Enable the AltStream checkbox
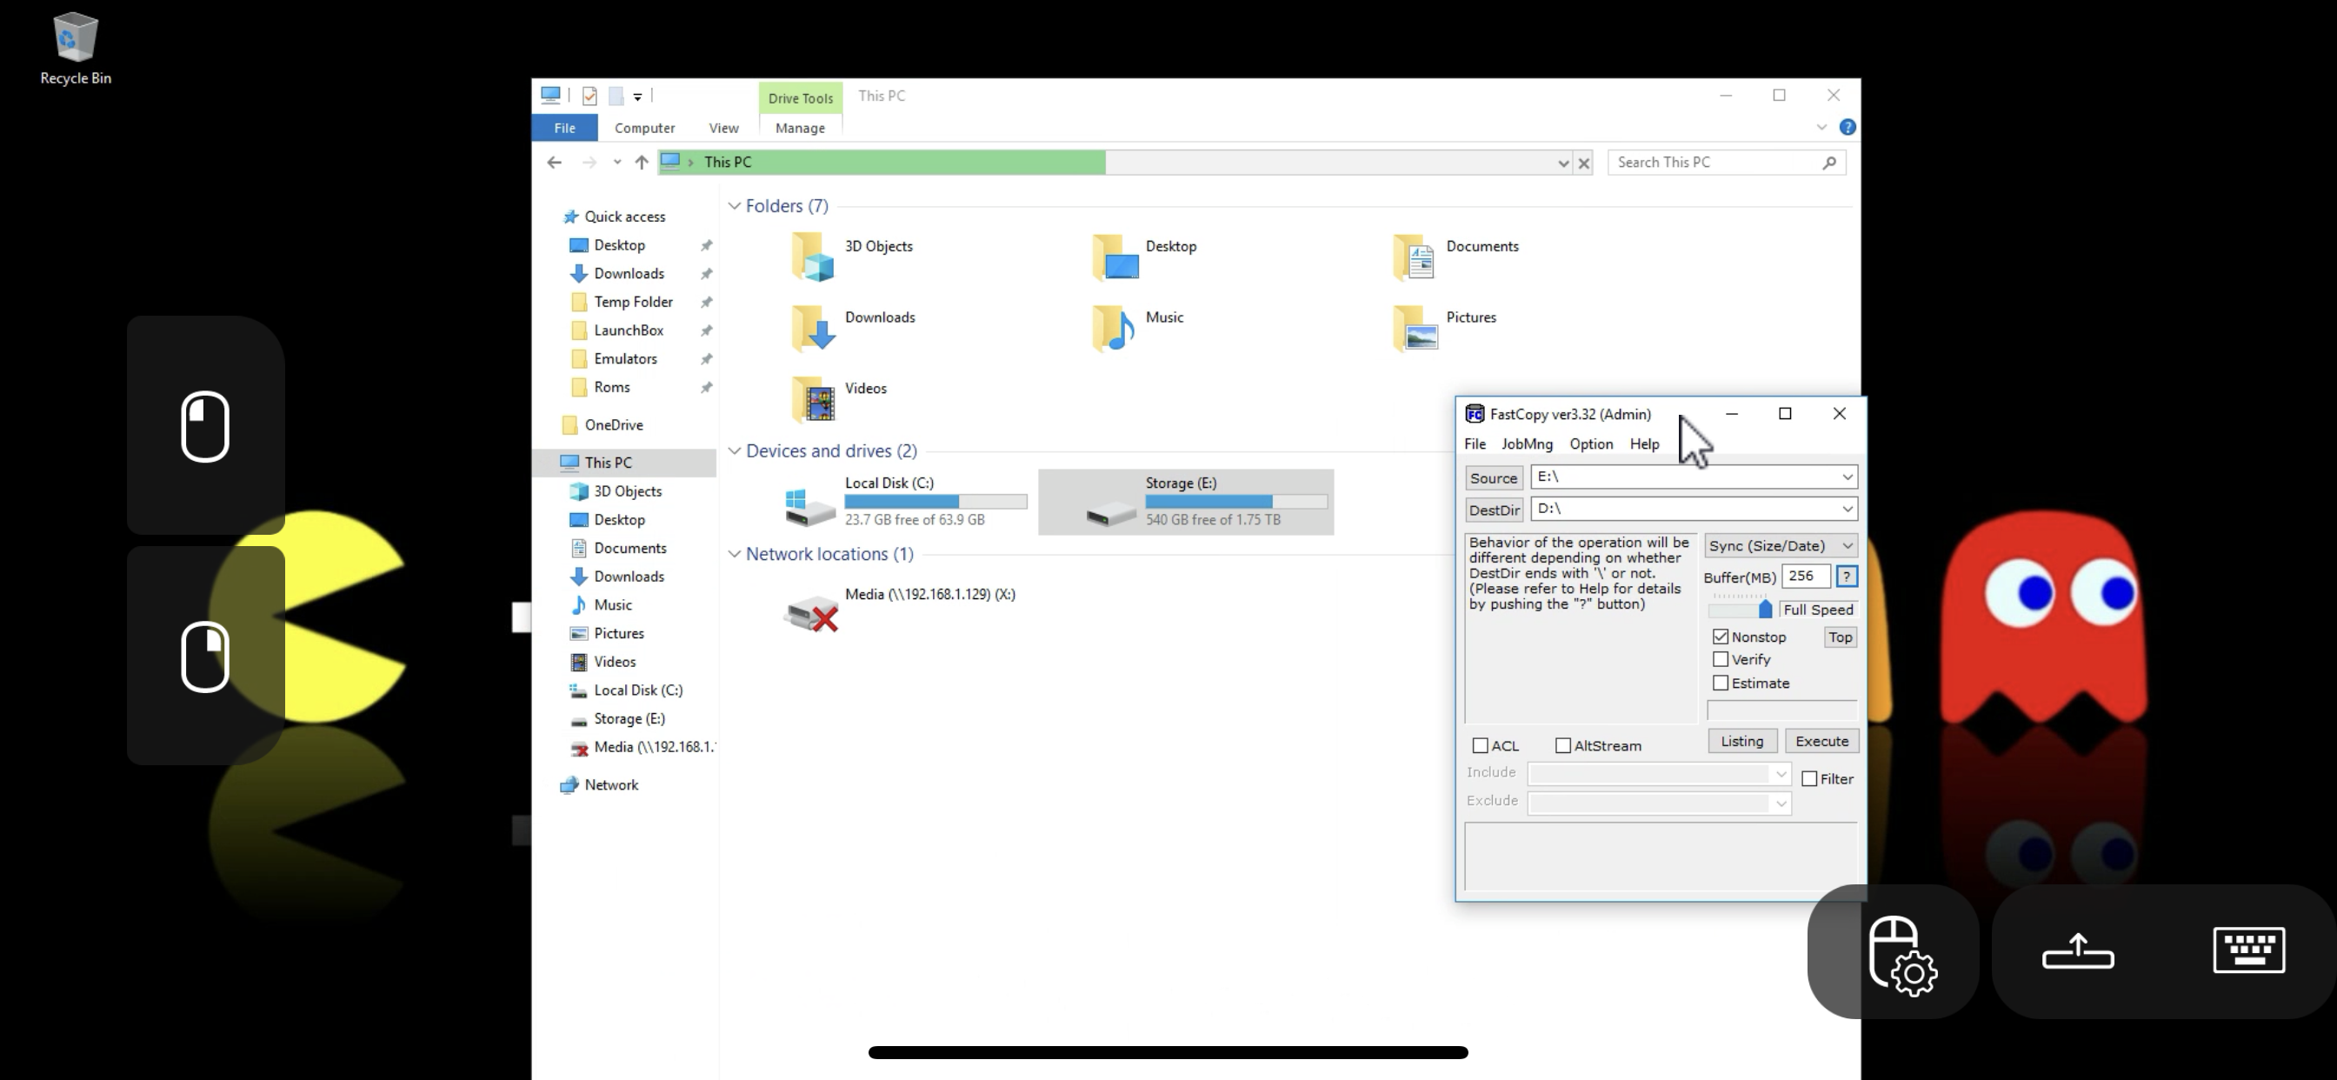Screen dimensions: 2337x1080 (x=1562, y=746)
